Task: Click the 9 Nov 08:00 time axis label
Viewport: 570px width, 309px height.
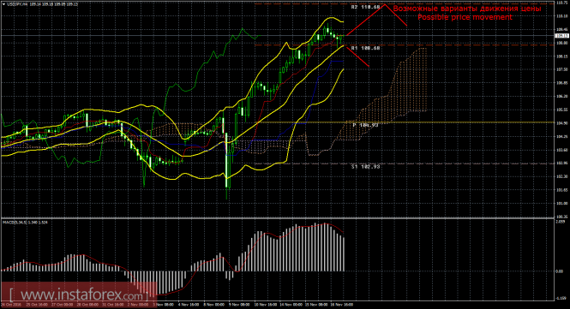Action: coord(239,305)
